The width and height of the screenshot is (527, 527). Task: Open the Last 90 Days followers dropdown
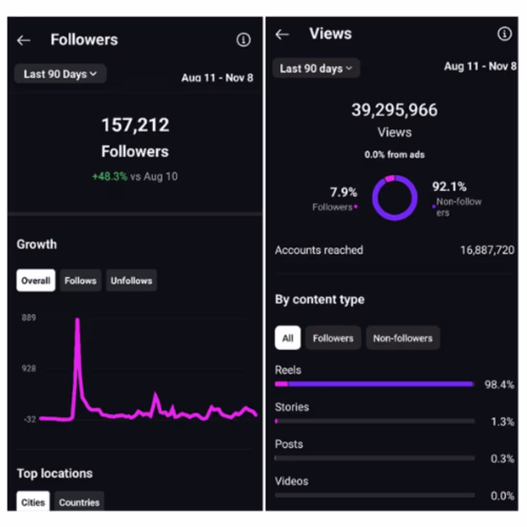tap(60, 74)
